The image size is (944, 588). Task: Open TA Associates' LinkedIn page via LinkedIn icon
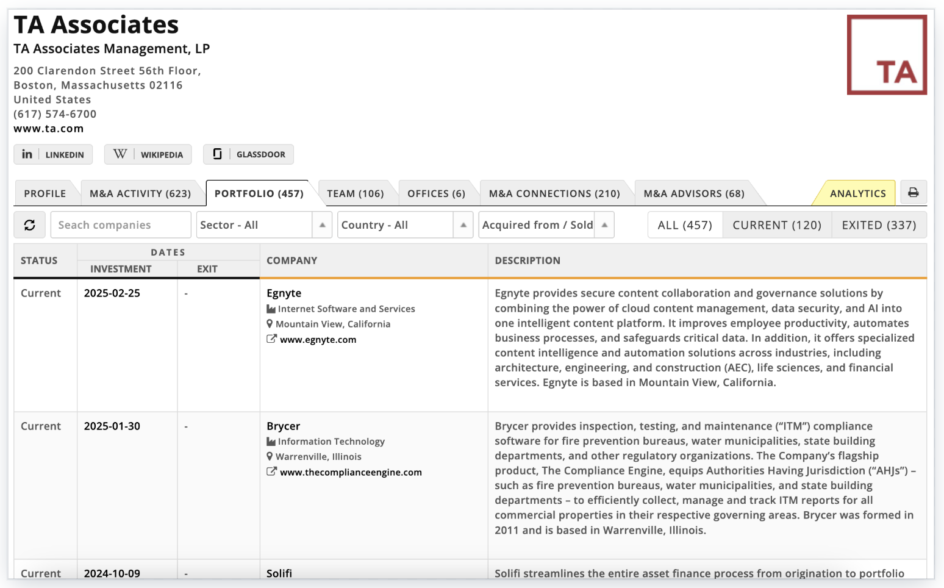tap(27, 154)
